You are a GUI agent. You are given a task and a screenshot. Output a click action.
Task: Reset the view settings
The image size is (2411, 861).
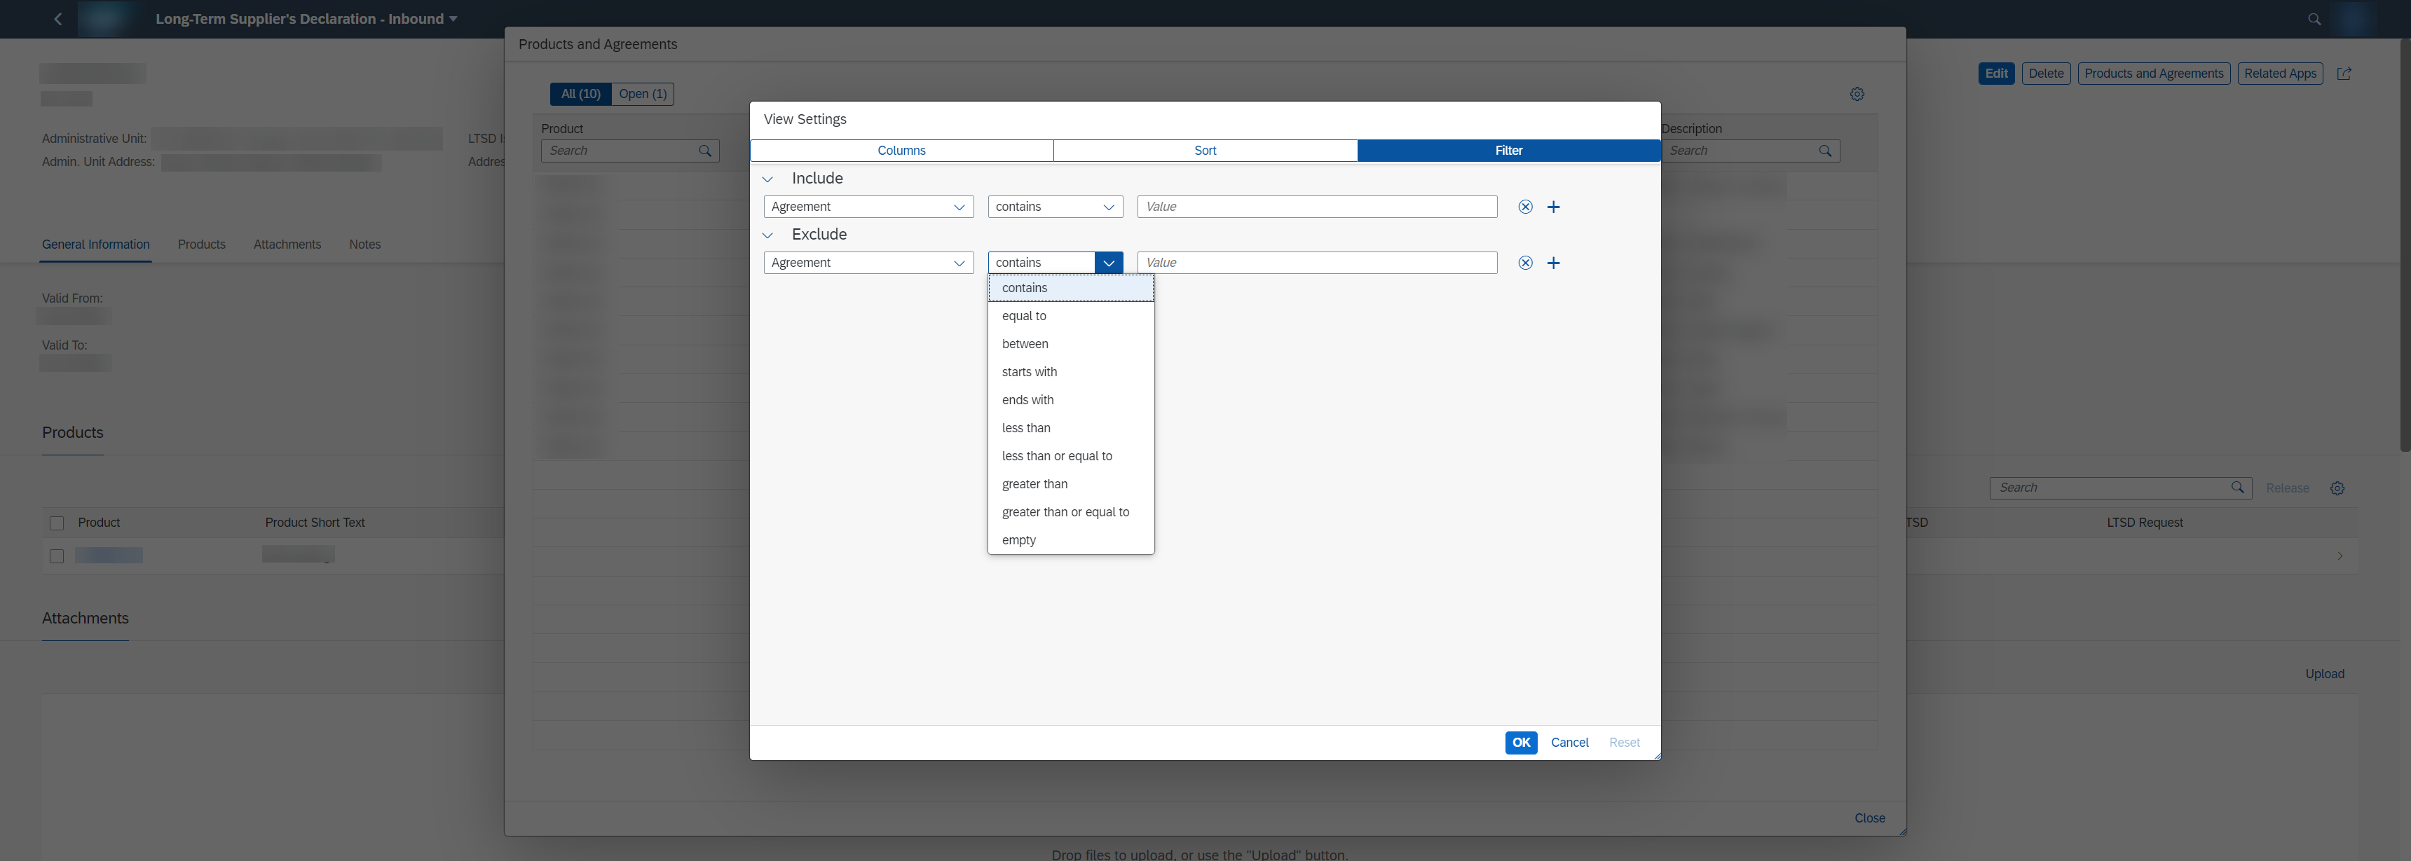click(1624, 743)
